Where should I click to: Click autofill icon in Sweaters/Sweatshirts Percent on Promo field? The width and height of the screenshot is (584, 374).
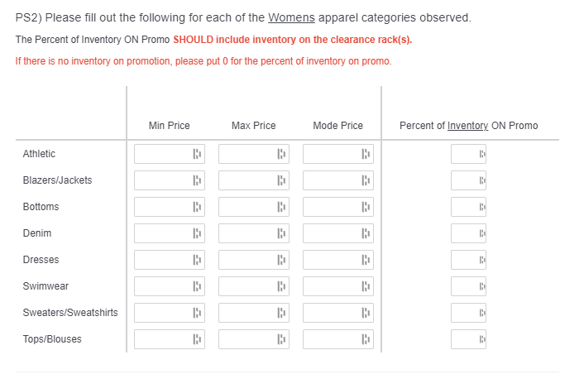481,313
